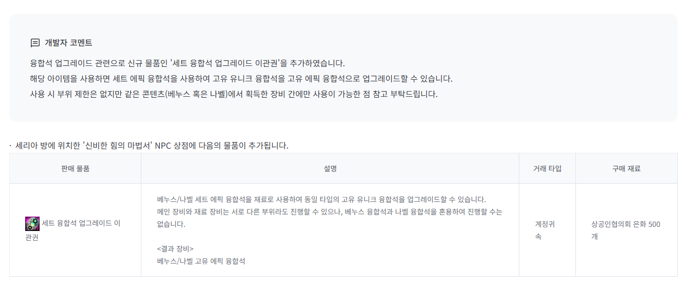Click the comment line starting with 해당 아이템을 사용하면
688x285 pixels.
click(241, 79)
